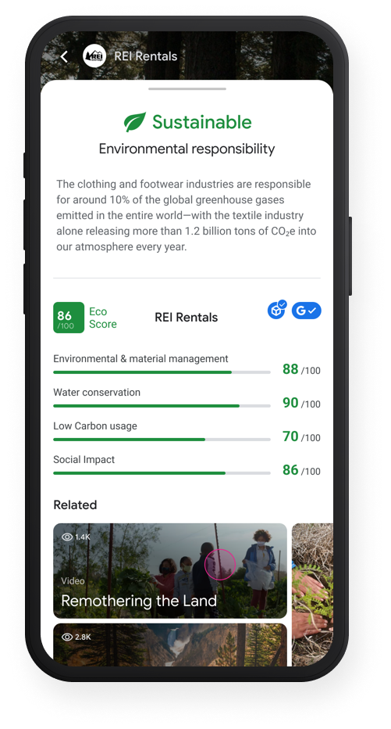Open the planting hands related card
The height and width of the screenshot is (729, 391).
[x=313, y=595]
